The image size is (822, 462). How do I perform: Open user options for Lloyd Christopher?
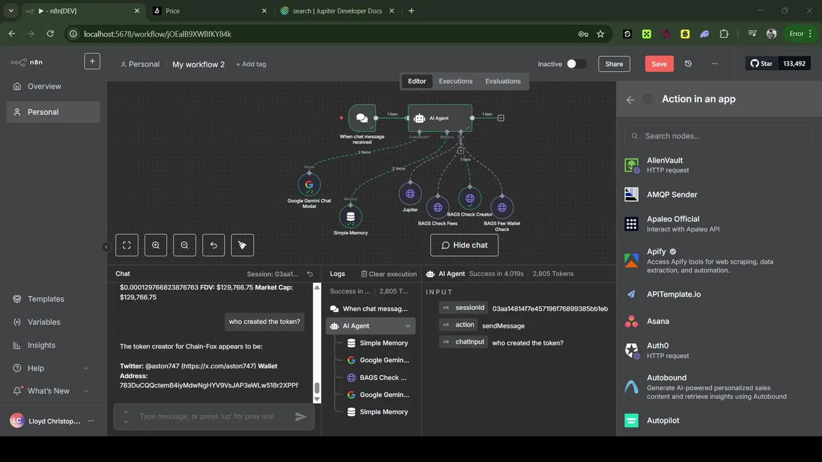[x=91, y=421]
